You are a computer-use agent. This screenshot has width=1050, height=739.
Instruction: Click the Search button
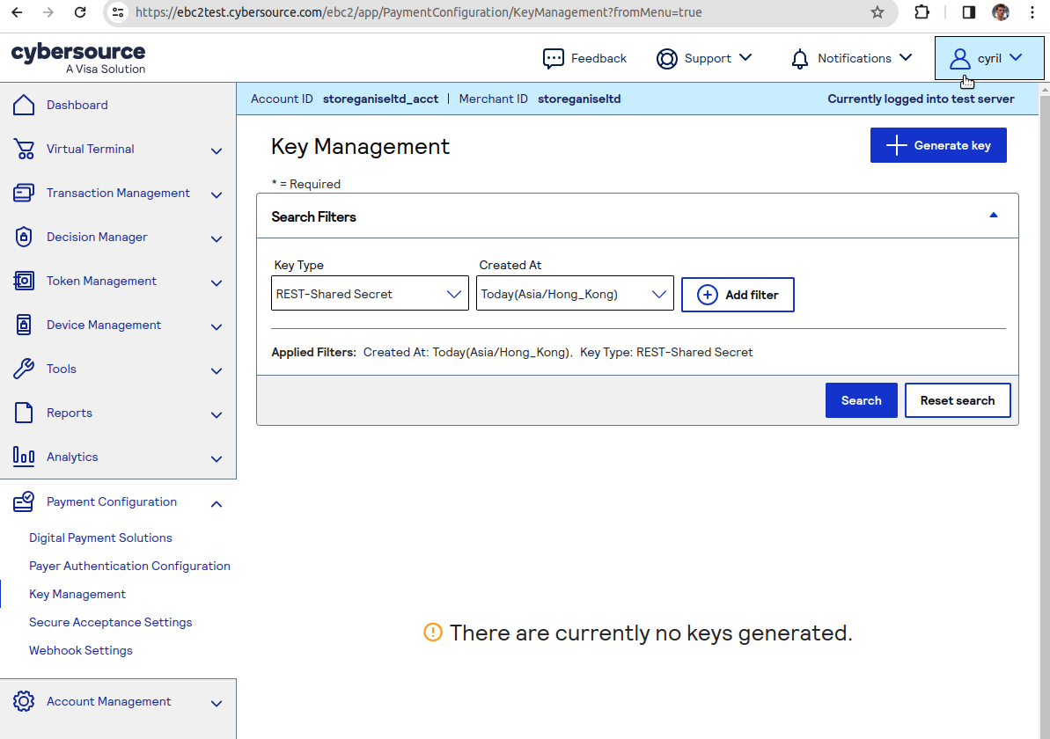(x=861, y=400)
